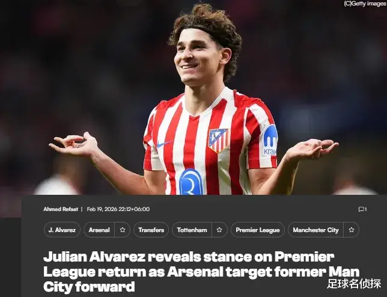Click the Julian Alvarez article headline
Image resolution: width=387 pixels, height=297 pixels.
[x=201, y=272]
